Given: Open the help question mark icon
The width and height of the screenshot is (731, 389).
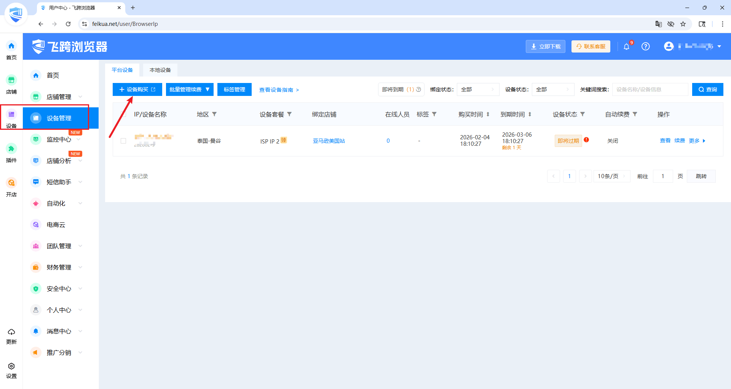Looking at the screenshot, I should [645, 46].
